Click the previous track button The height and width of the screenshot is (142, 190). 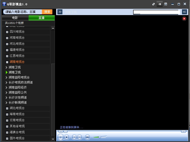[x=74, y=137]
